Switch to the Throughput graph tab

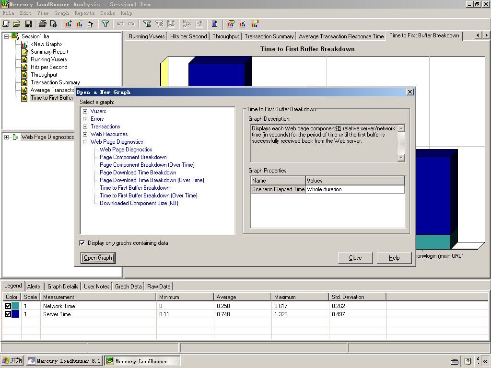[226, 36]
